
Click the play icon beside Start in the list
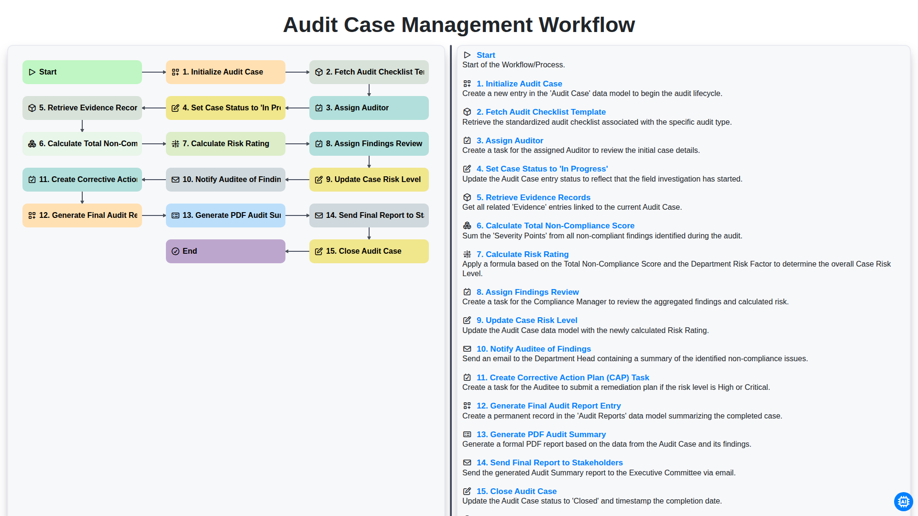[x=467, y=55]
